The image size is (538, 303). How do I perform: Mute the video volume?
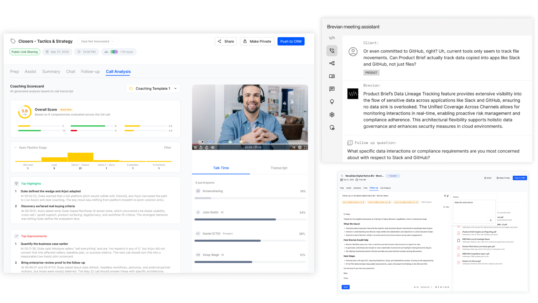213,147
